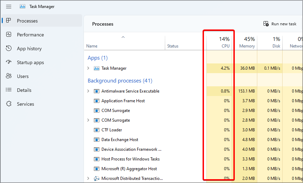Viewport: 303px width, 183px height.
Task: Select Host Process for Windows Tasks
Action: (131, 159)
